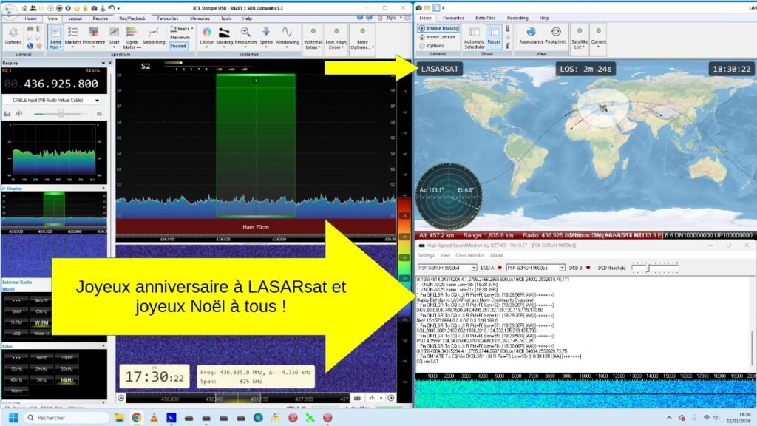Open the Persistence spectrum tool
Screen dimensions: 757x426
tap(93, 35)
